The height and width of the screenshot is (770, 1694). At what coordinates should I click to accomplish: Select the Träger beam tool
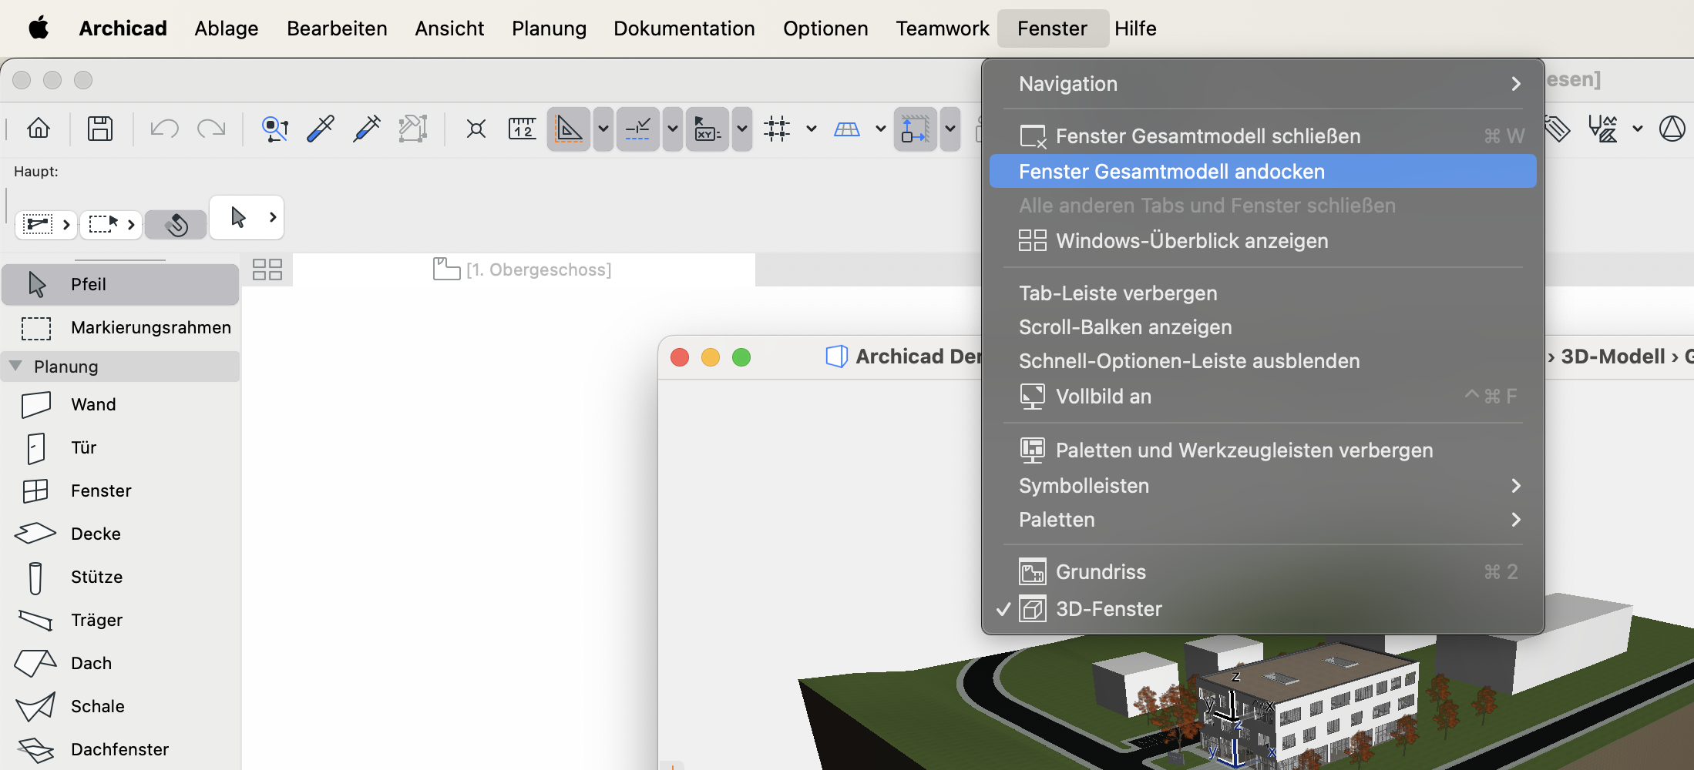(x=120, y=620)
